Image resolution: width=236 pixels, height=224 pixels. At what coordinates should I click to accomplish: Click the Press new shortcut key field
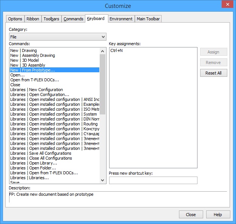(x=153, y=180)
